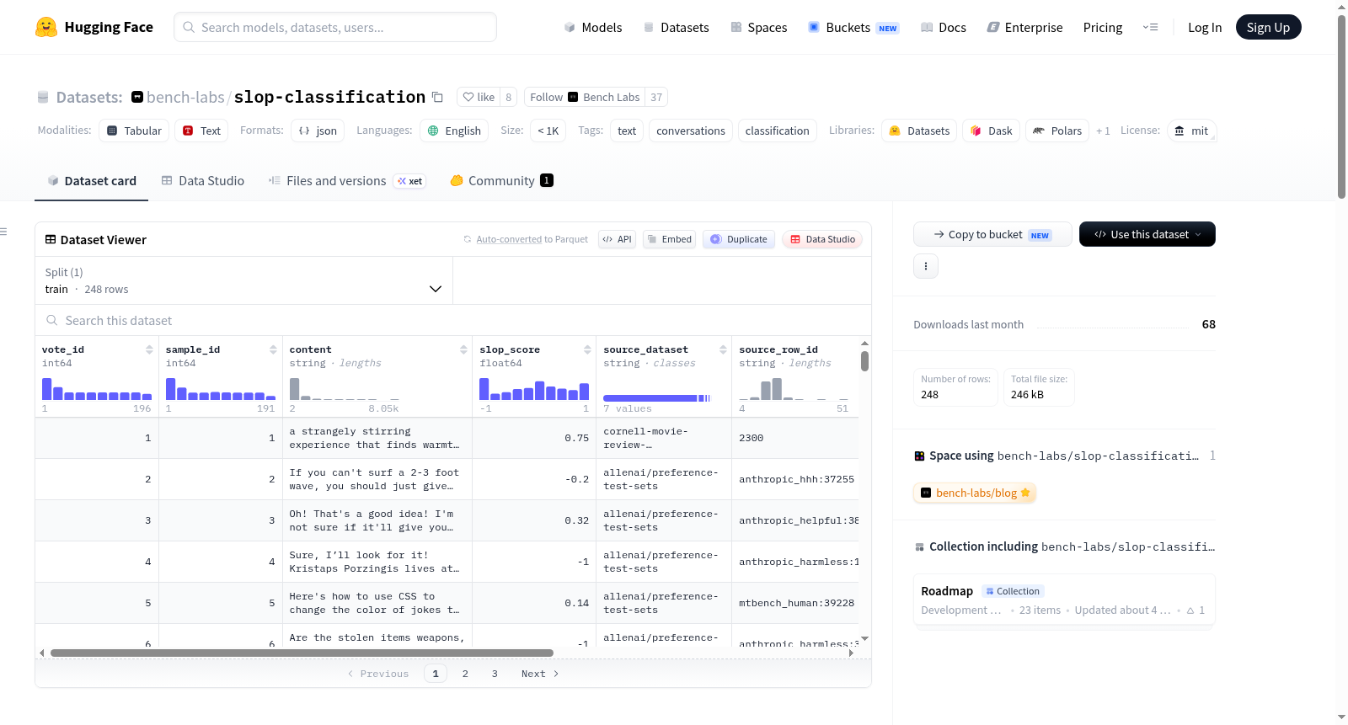Open the Roadmap collection card
The image size is (1348, 725).
pyautogui.click(x=1064, y=600)
